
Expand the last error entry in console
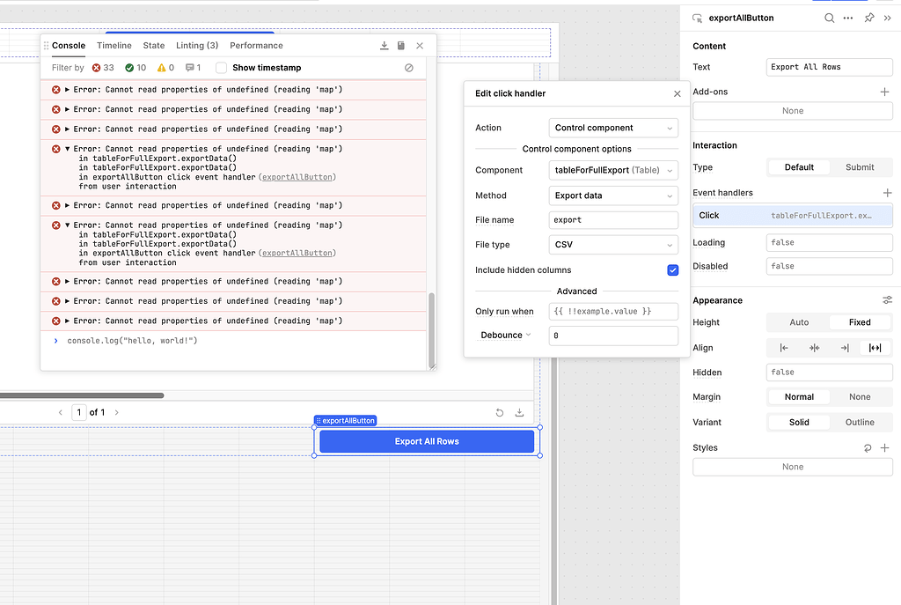coord(67,321)
